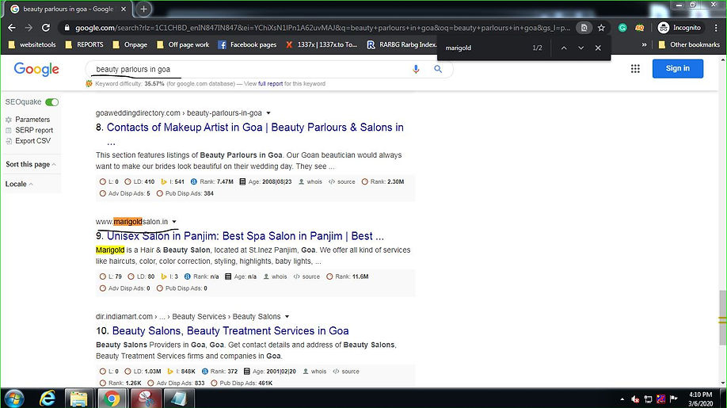
Task: Open the Google apps grid
Action: tap(635, 69)
